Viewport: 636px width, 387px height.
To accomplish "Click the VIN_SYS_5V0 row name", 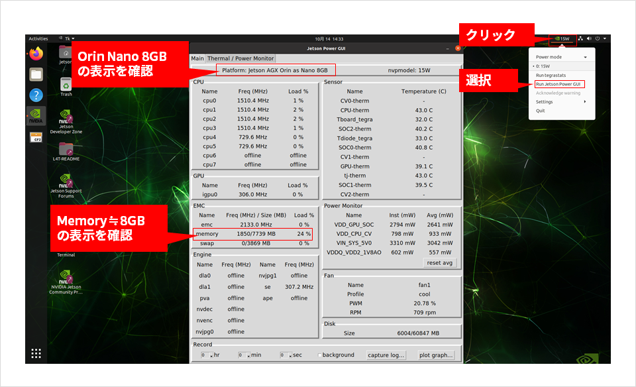I will point(354,243).
